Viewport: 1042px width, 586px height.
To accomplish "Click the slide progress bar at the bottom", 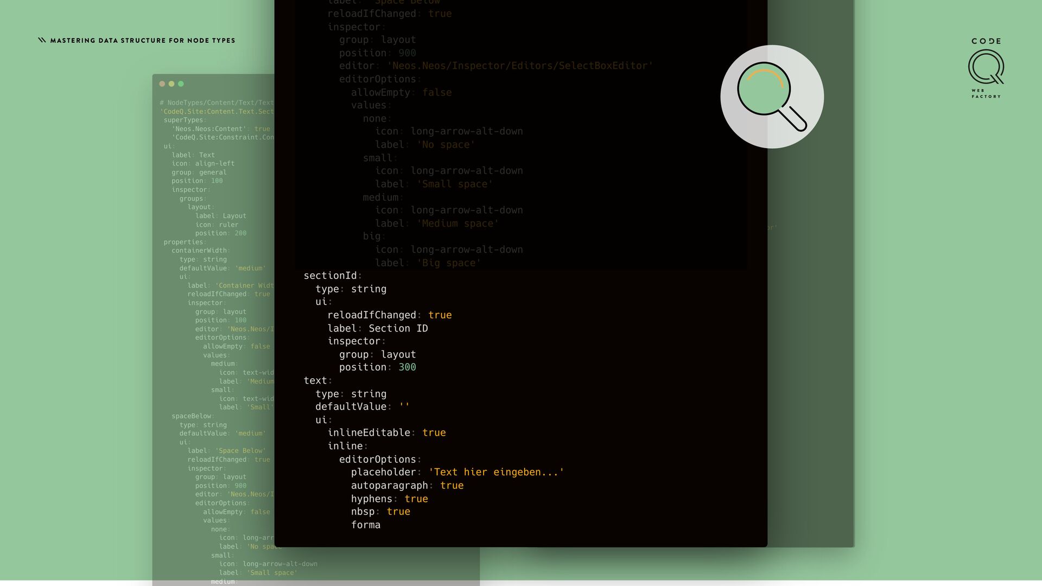I will pos(521,583).
